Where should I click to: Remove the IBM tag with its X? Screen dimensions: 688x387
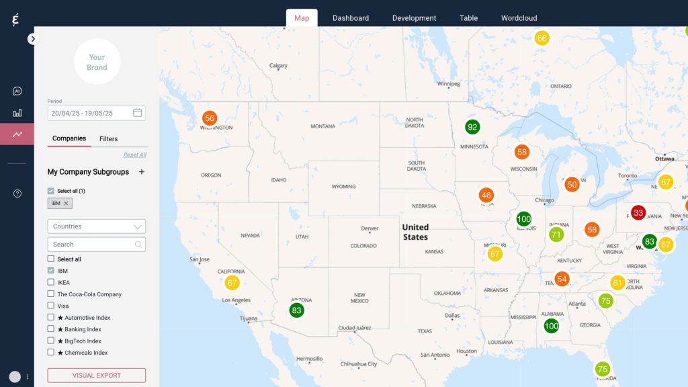(x=66, y=203)
